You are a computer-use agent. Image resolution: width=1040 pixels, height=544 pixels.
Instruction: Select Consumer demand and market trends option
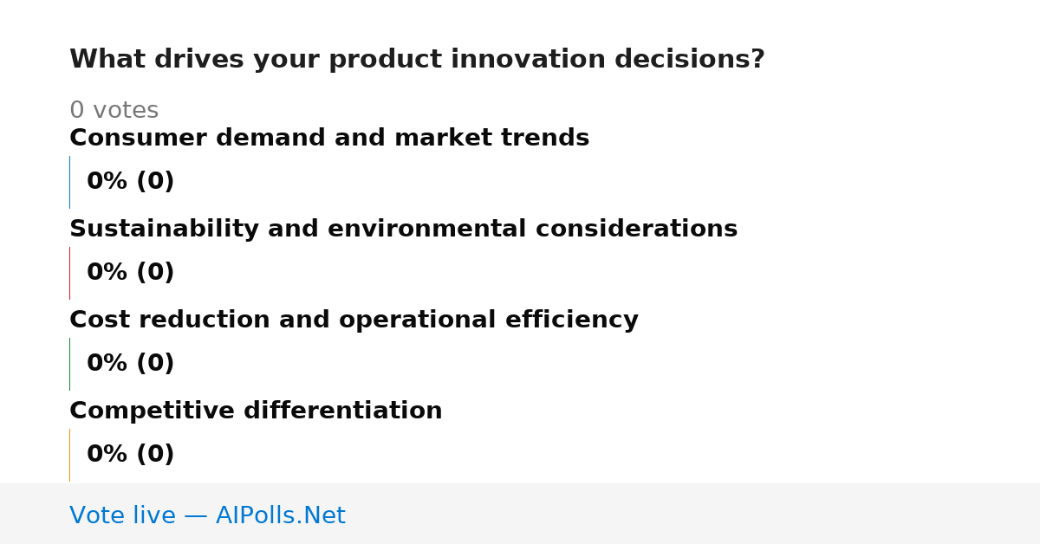coord(329,138)
